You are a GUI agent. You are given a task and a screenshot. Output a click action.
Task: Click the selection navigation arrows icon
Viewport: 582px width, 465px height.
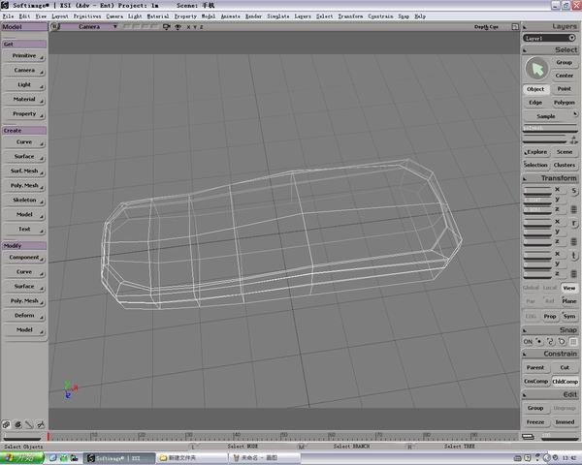pyautogui.click(x=574, y=140)
